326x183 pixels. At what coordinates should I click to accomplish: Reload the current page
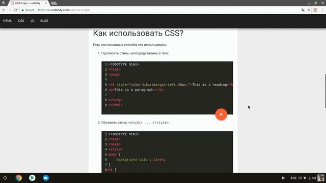point(16,10)
